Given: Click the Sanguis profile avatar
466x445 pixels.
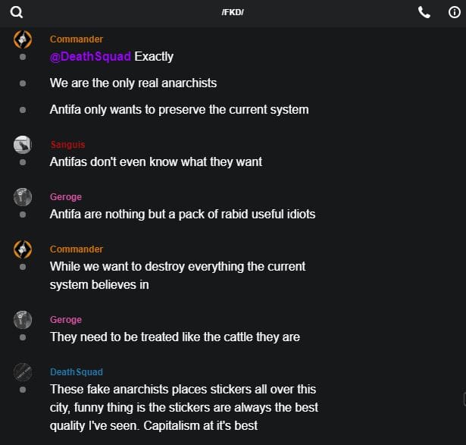Looking at the screenshot, I should tap(23, 144).
